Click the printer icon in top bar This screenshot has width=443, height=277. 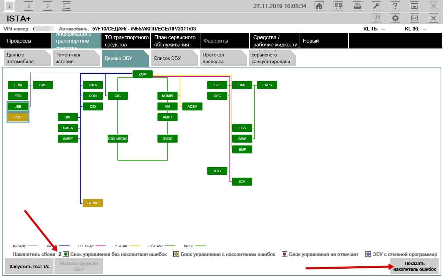click(x=357, y=6)
